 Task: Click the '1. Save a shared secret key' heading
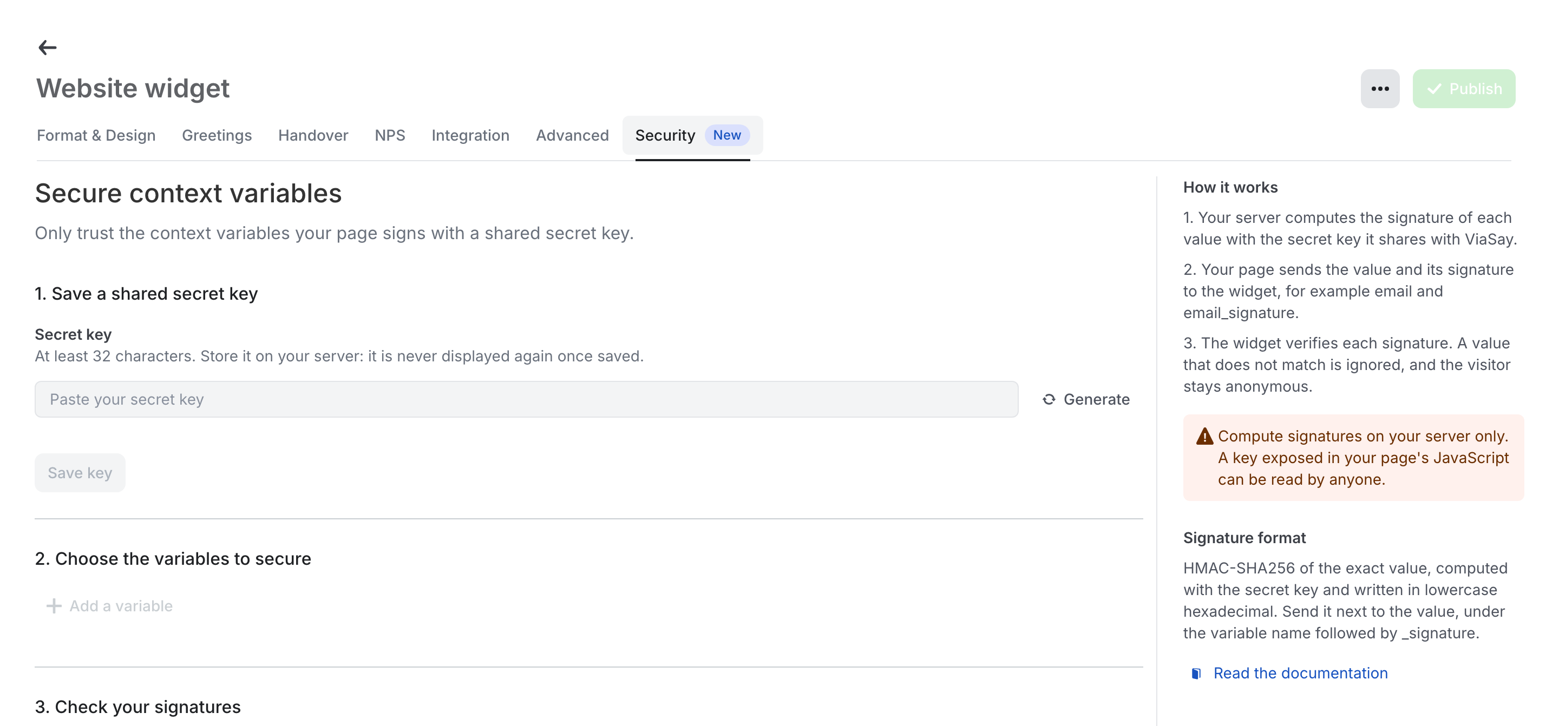click(147, 293)
